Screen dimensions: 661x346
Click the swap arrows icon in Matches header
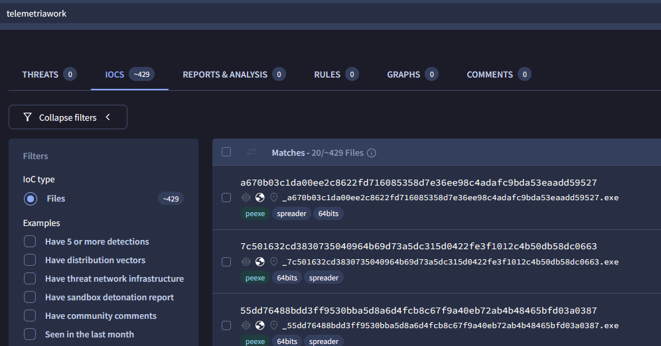252,152
